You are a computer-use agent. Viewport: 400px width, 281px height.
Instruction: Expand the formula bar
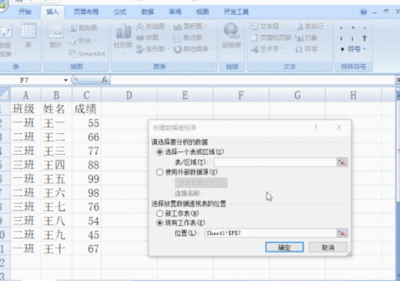(x=398, y=80)
